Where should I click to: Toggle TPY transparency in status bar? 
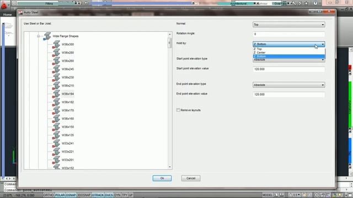pyautogui.click(x=125, y=195)
